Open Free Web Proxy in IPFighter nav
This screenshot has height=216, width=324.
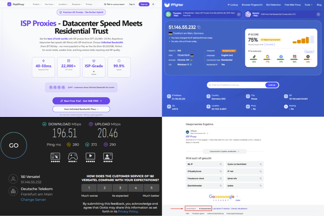point(292,5)
